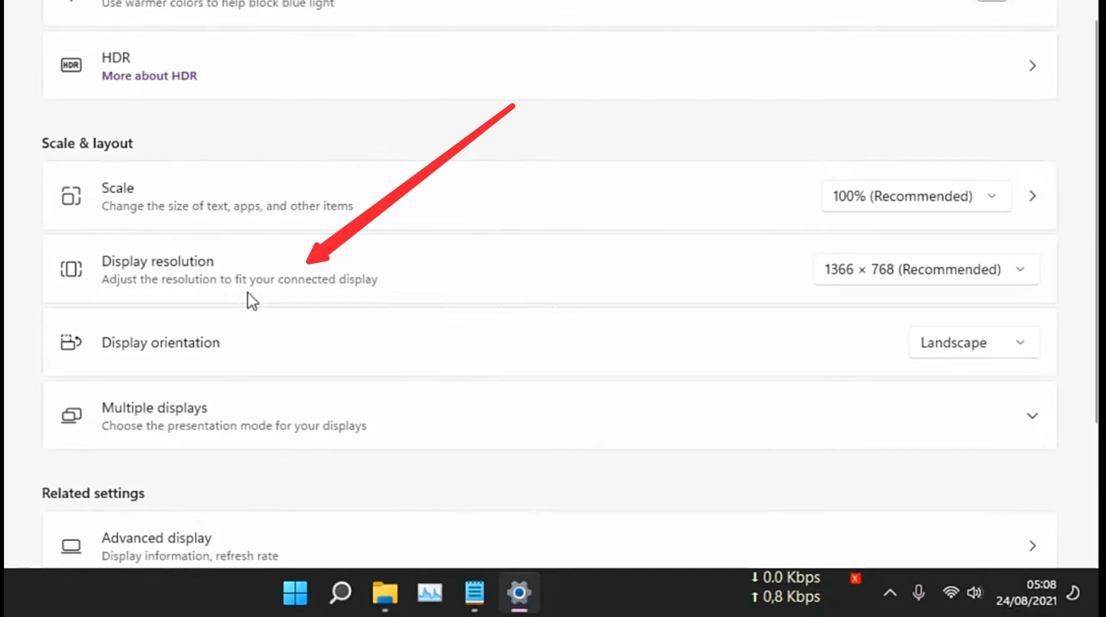The image size is (1106, 617).
Task: Click 'Change the size of text' description
Action: [227, 206]
